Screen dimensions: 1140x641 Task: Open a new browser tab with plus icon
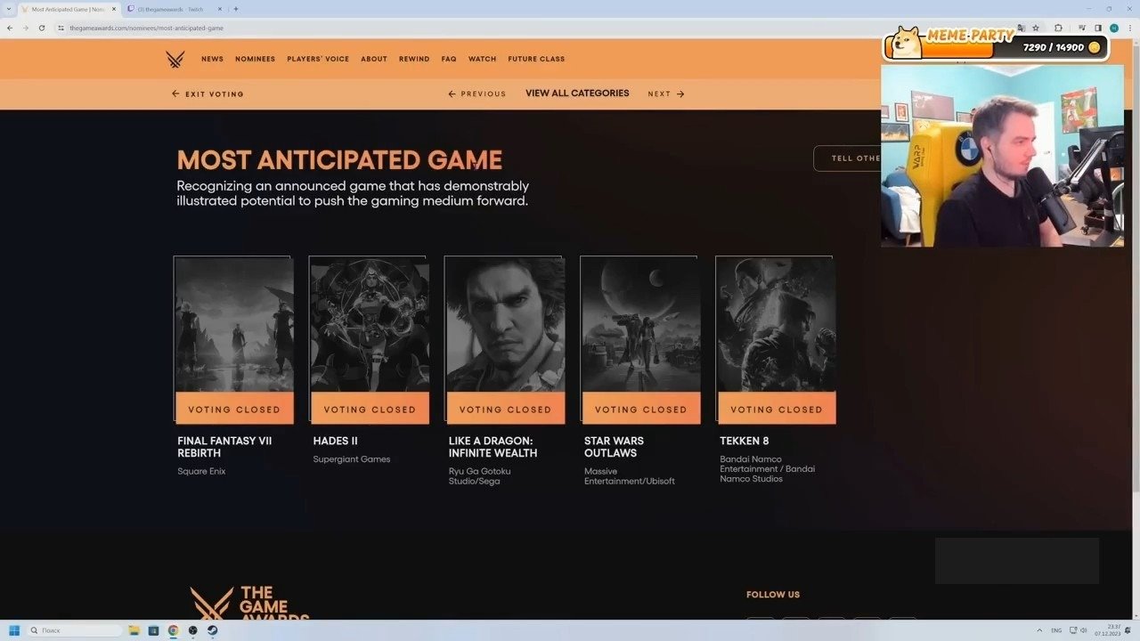click(x=236, y=9)
